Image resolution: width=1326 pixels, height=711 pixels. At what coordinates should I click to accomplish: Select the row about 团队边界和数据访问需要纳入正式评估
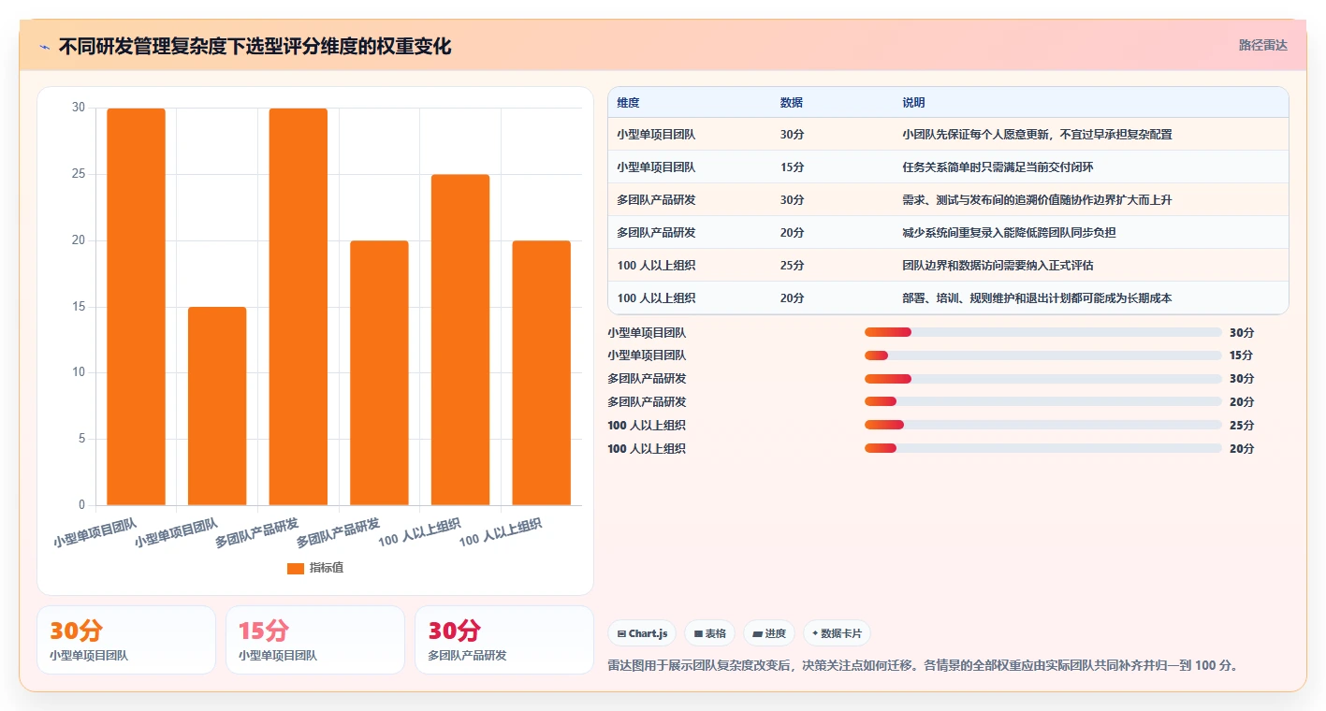[948, 265]
